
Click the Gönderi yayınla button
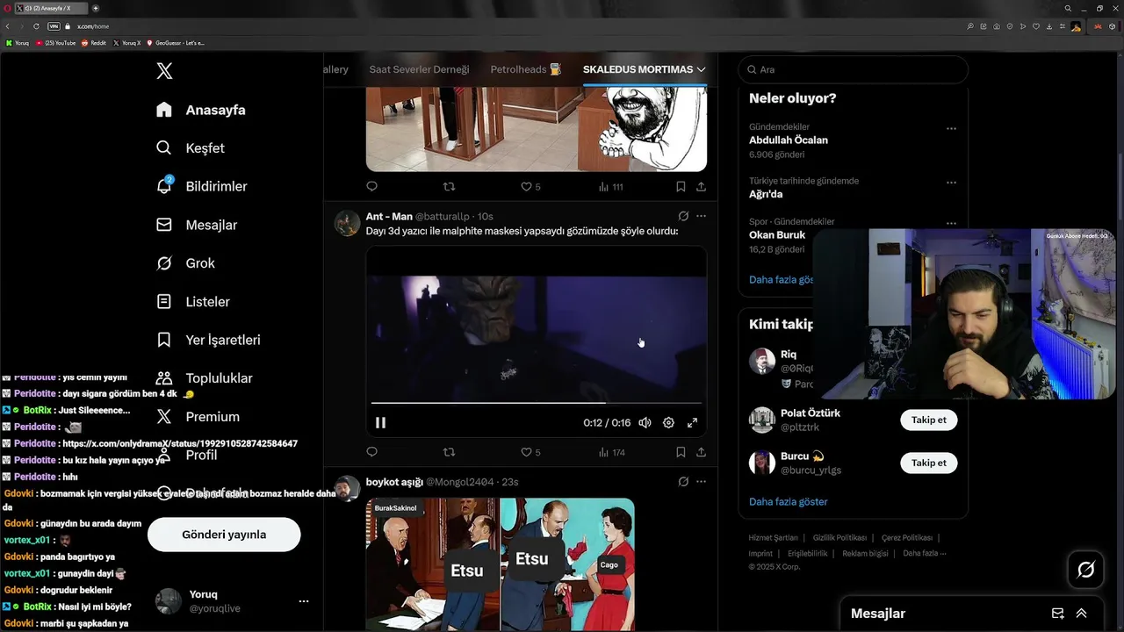[x=224, y=535]
